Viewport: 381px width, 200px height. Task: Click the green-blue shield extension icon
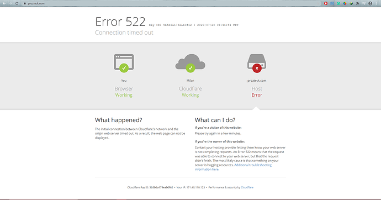tap(351, 3)
